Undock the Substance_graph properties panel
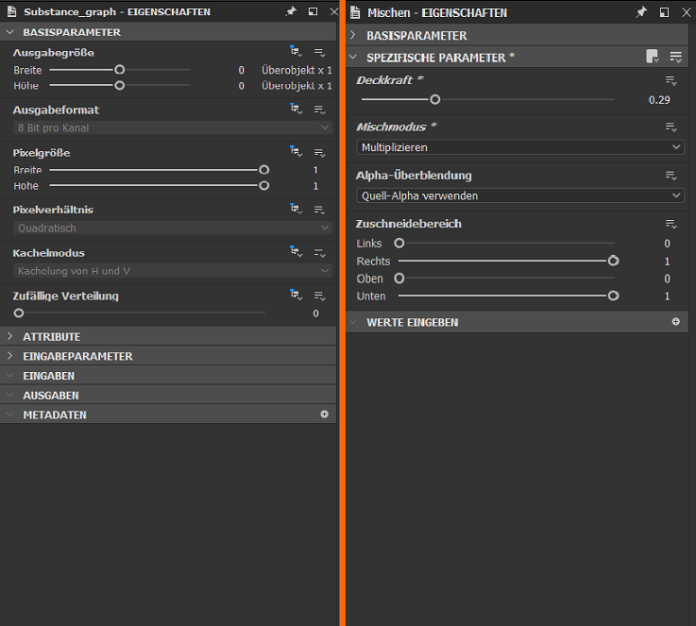 313,11
